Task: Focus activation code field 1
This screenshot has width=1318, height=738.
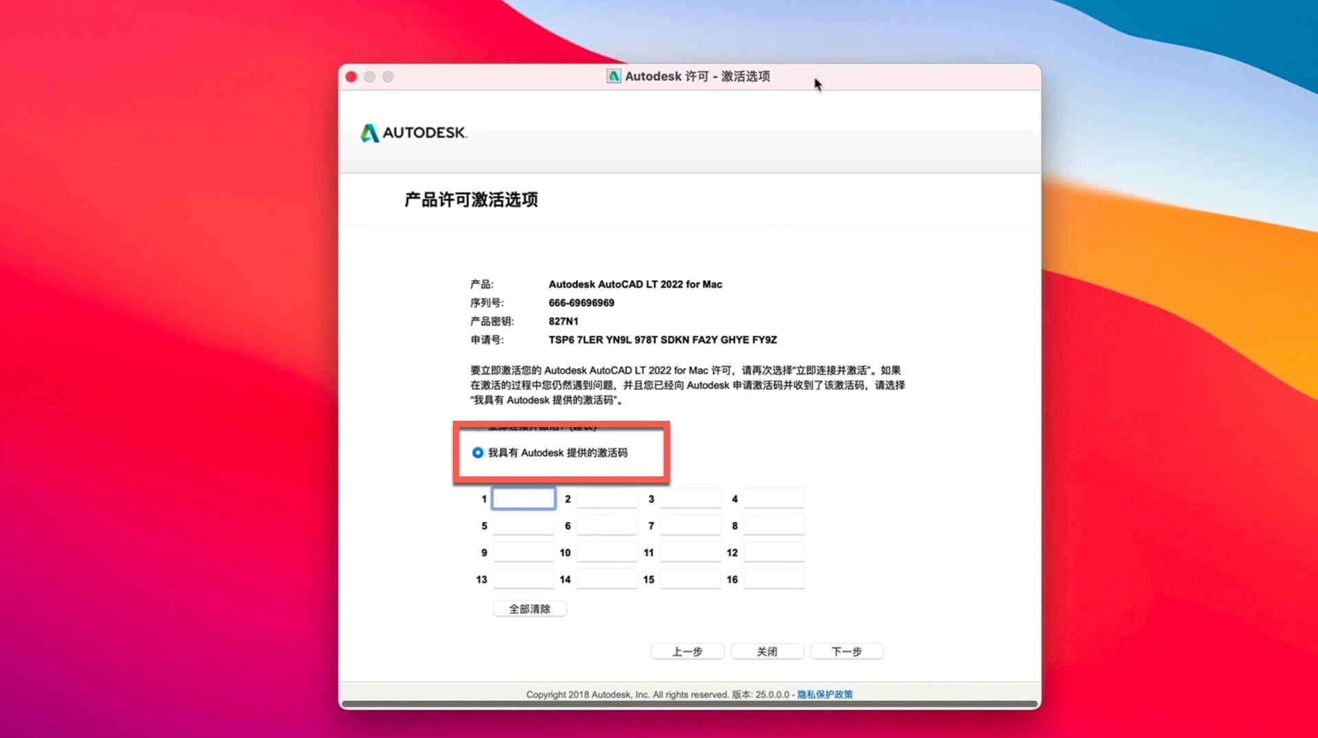Action: pyautogui.click(x=523, y=498)
